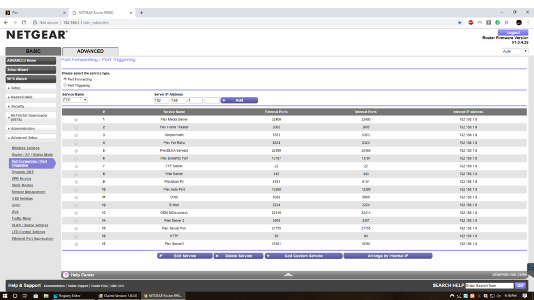
Task: Select the Plex Home Theater row radio
Action: 76,127
